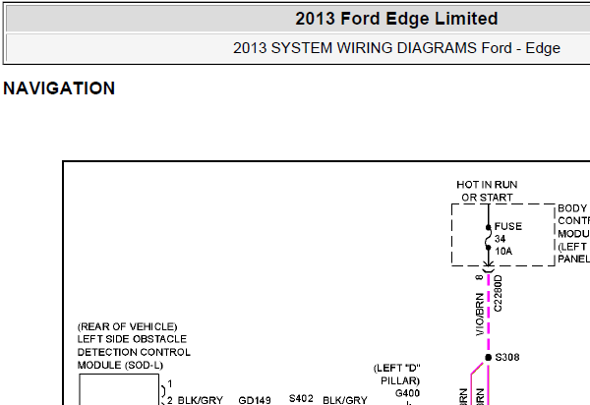Click the vertical VIO/BRN wire label
This screenshot has width=590, height=405.
tap(480, 315)
